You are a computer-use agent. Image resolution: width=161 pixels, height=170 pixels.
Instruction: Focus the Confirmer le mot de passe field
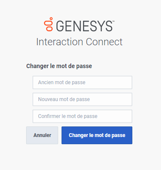[x=82, y=116]
